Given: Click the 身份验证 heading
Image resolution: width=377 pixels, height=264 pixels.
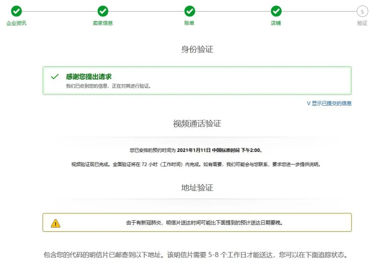Looking at the screenshot, I should pyautogui.click(x=197, y=49).
